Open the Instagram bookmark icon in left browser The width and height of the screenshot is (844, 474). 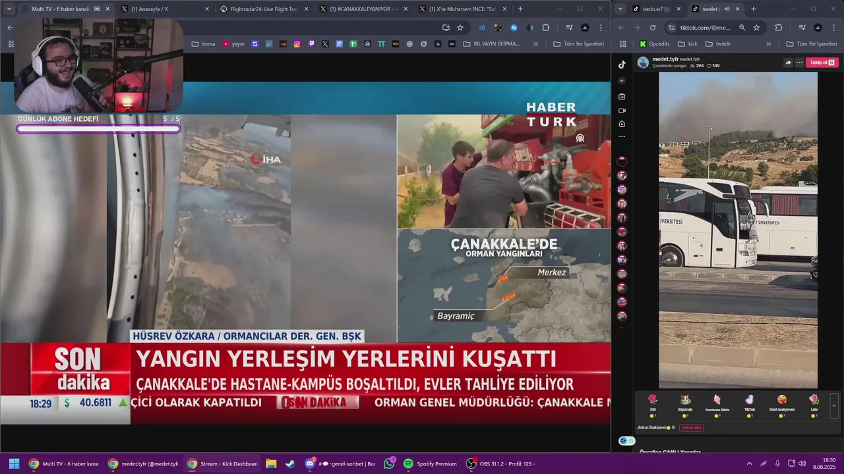(x=297, y=44)
